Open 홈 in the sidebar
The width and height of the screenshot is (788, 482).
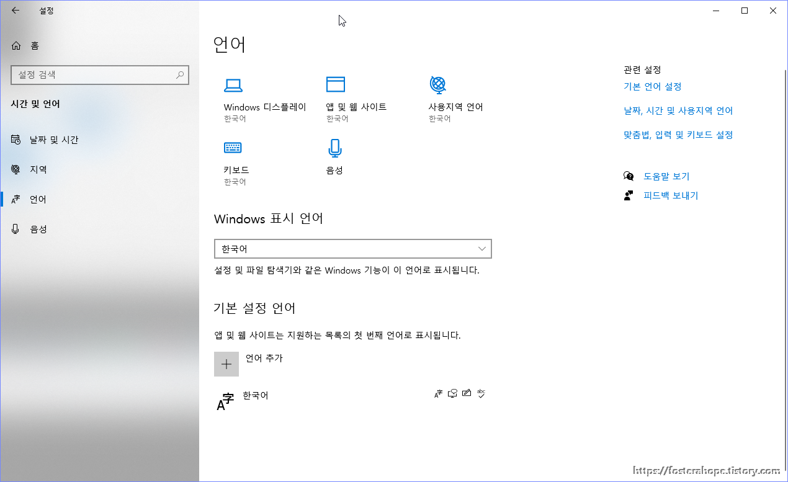99,45
